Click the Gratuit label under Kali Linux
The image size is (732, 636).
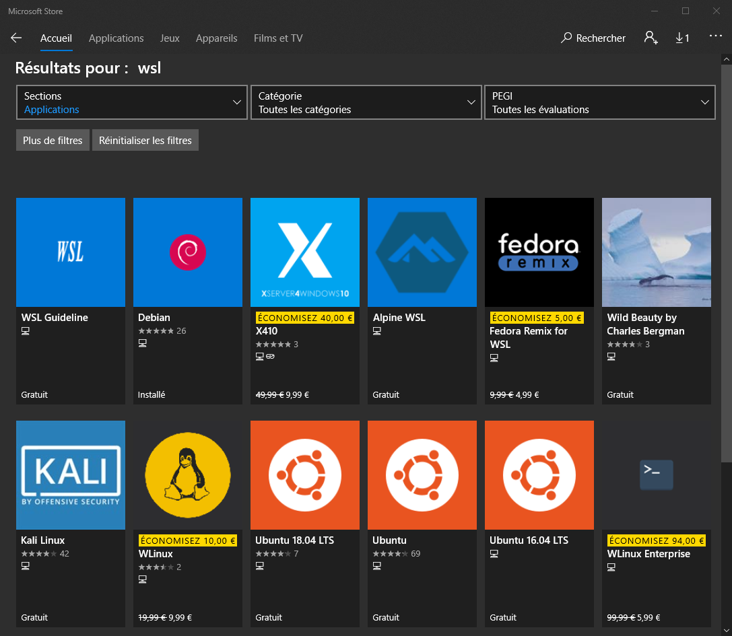[34, 618]
